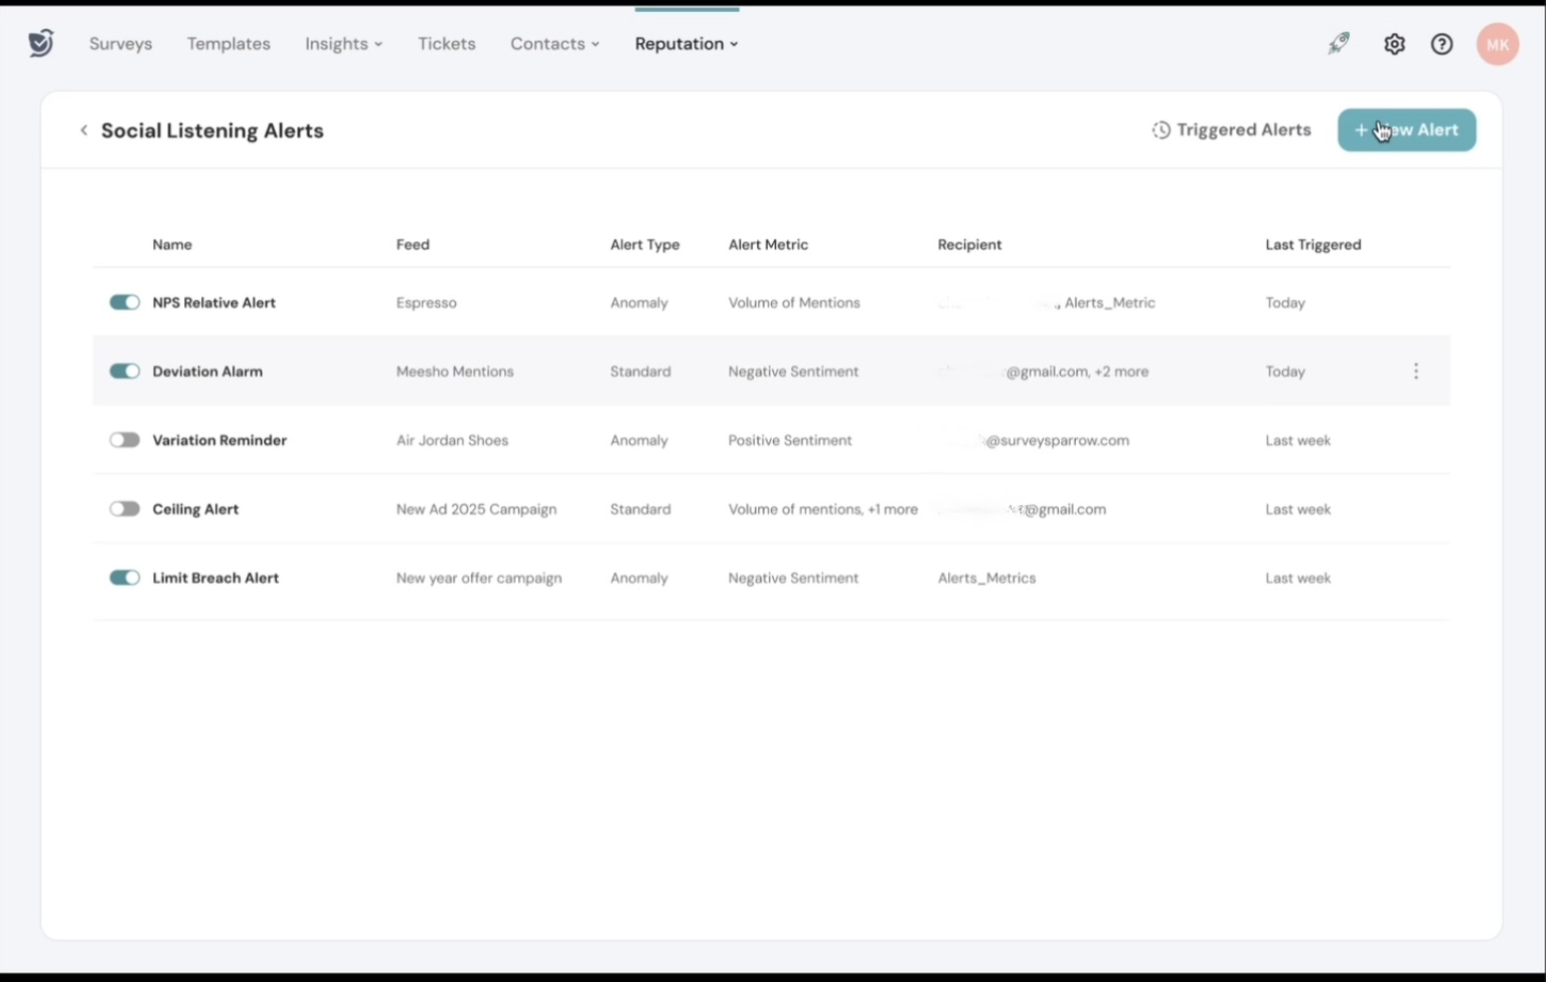Image resolution: width=1546 pixels, height=982 pixels.
Task: Click the help question mark icon
Action: [1441, 44]
